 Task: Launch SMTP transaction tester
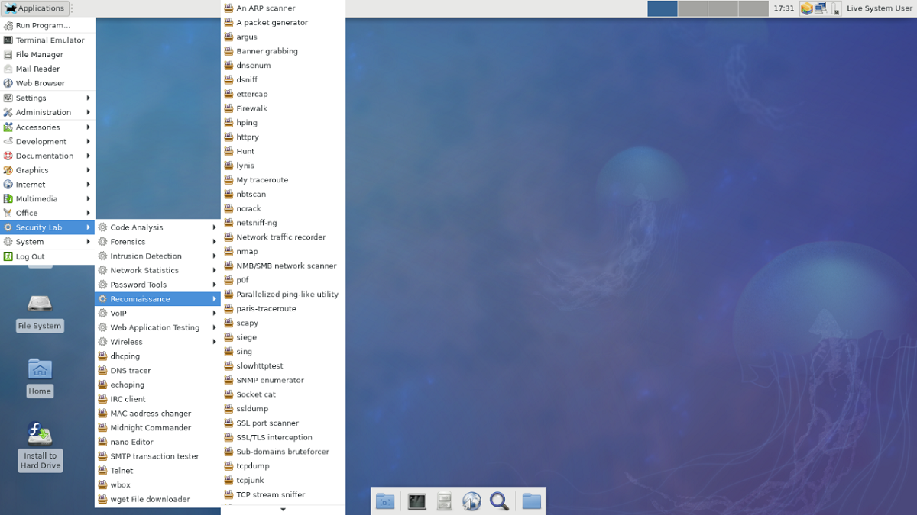[x=157, y=456]
